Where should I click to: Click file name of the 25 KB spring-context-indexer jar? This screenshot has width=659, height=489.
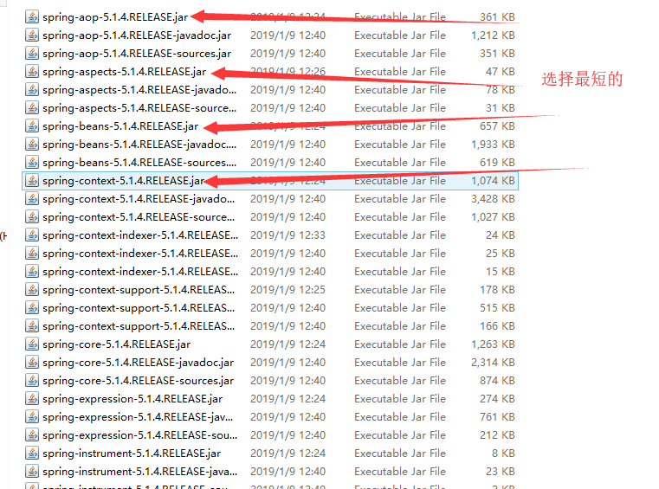140,254
